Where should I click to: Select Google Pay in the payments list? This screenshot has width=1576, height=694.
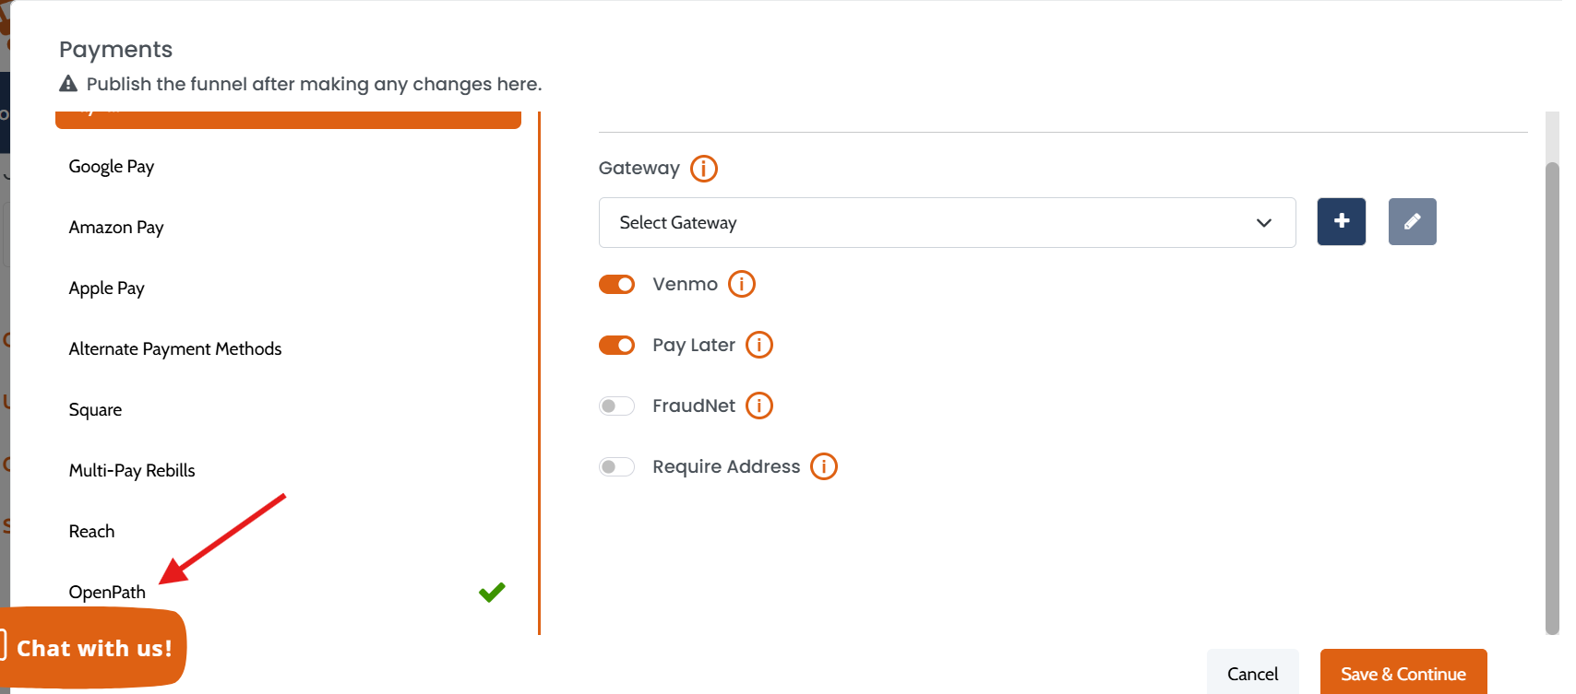click(112, 167)
